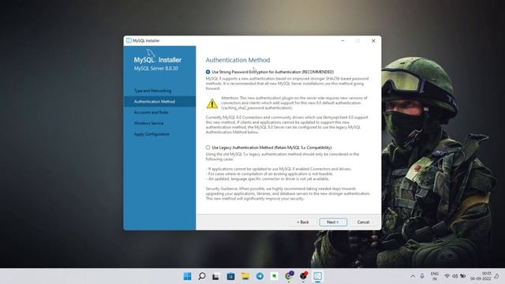Image resolution: width=505 pixels, height=284 pixels.
Task: Select Use Legacy Authentication Method radio button
Action: tap(208, 148)
